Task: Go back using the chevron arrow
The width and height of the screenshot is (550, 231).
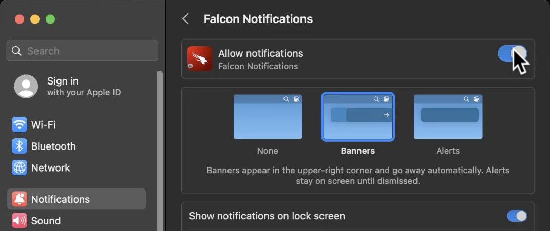Action: [186, 19]
